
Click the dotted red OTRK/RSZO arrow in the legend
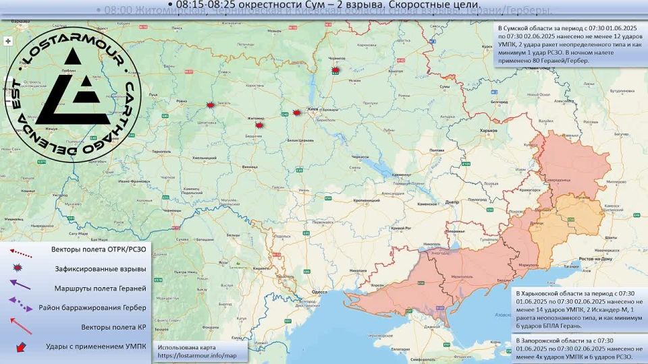click(x=20, y=252)
